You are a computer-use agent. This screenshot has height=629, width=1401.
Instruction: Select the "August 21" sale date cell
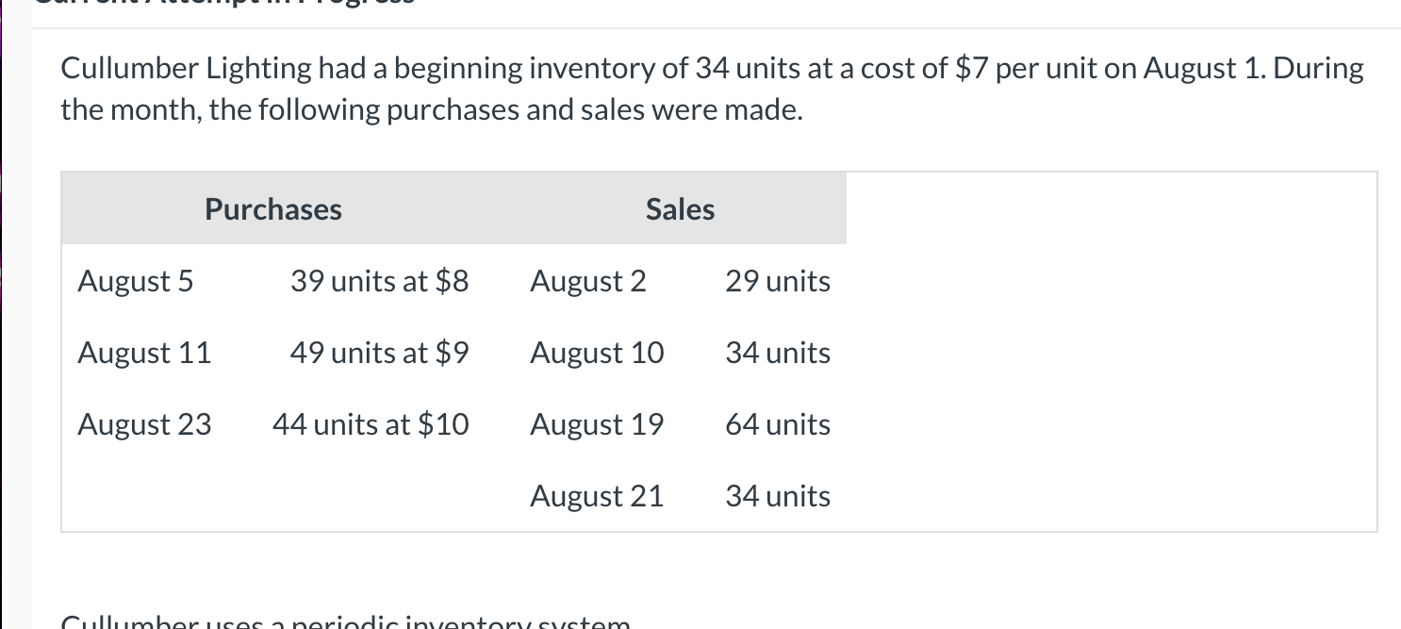point(597,496)
